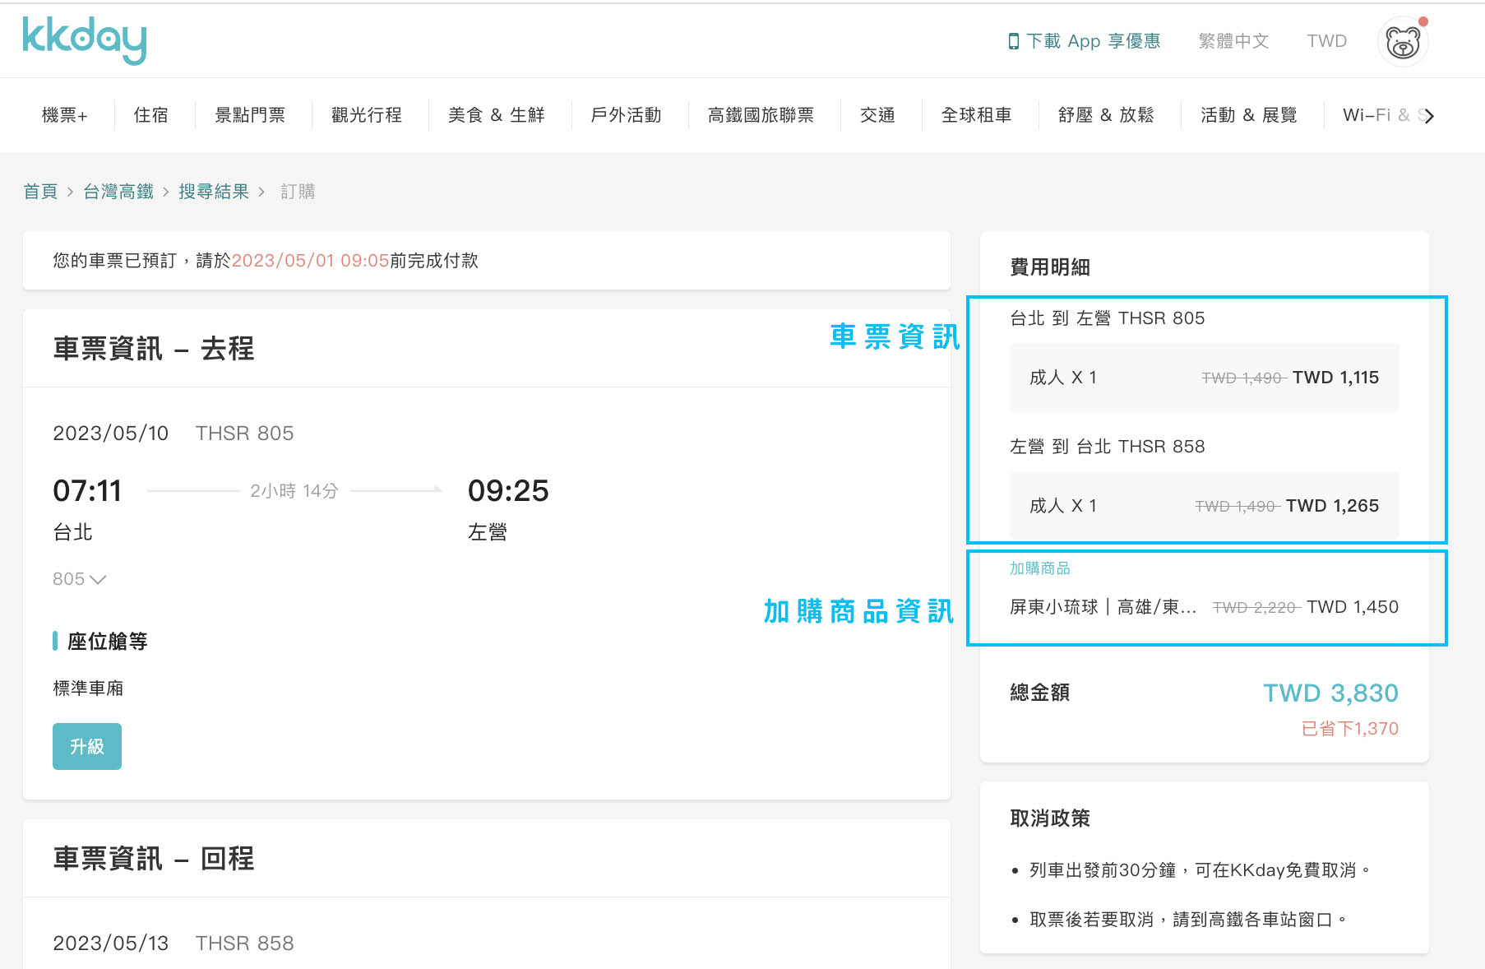Click the 總金額 label
Viewport: 1485px width, 969px height.
coord(1039,693)
